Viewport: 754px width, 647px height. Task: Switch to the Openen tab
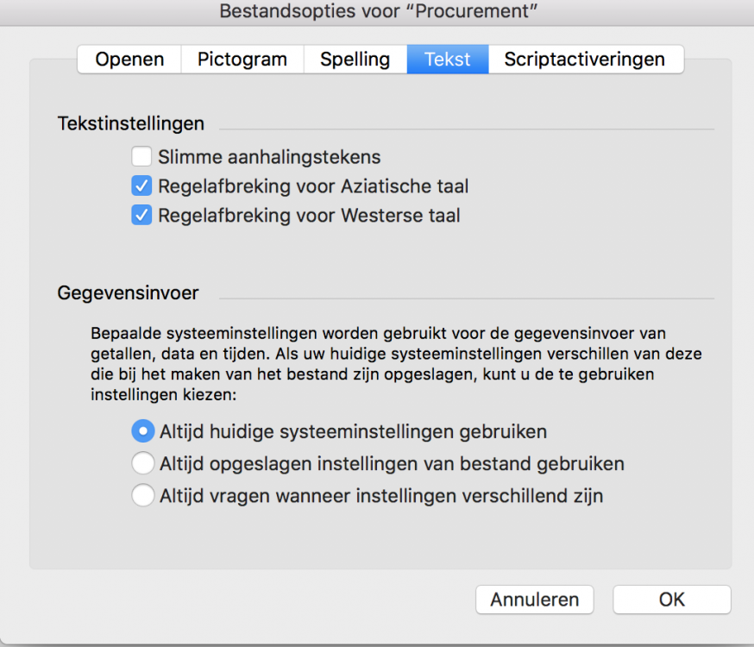click(129, 60)
